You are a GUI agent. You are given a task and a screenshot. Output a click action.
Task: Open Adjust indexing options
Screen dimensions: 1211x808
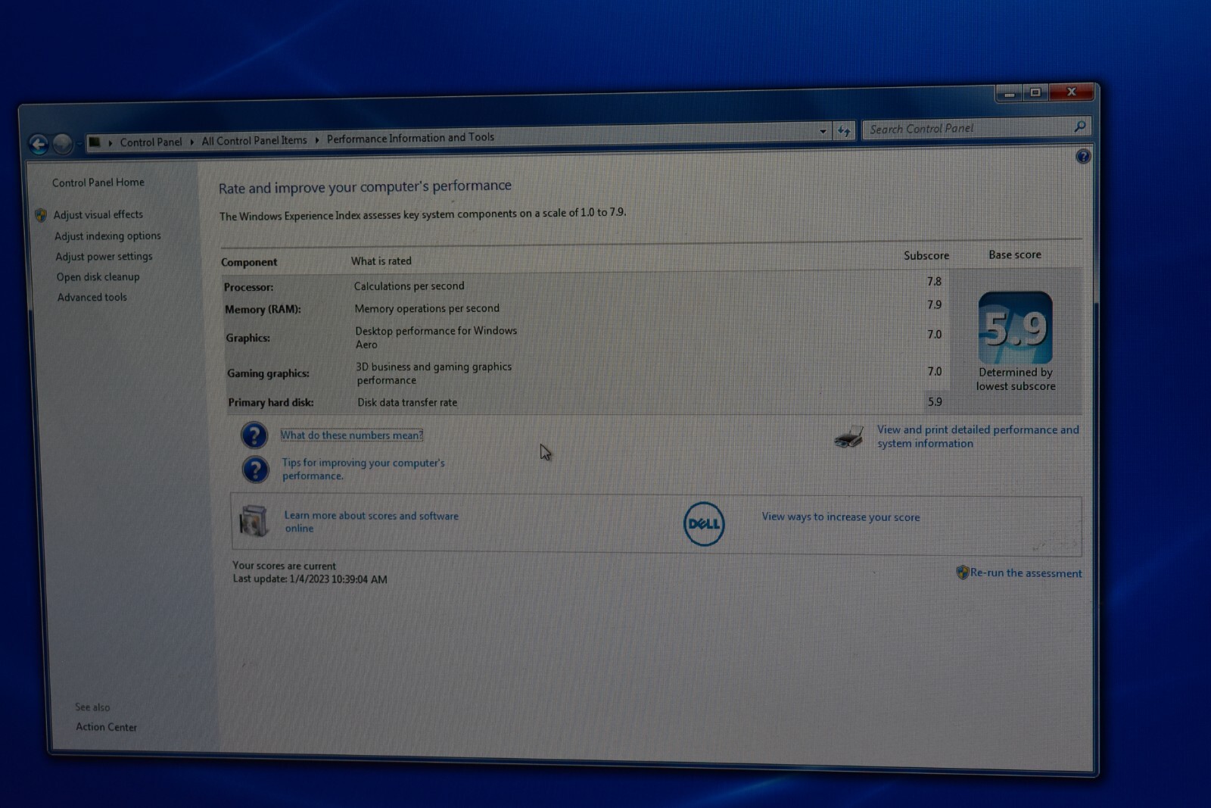point(107,236)
